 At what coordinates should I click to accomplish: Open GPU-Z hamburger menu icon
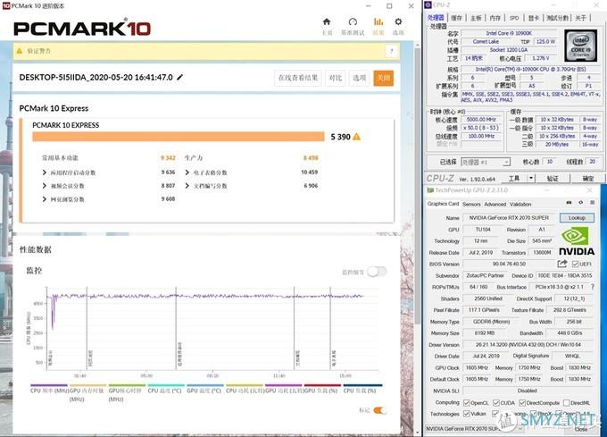click(x=592, y=202)
